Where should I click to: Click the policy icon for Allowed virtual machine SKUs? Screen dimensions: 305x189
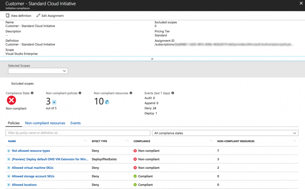pos(9,168)
